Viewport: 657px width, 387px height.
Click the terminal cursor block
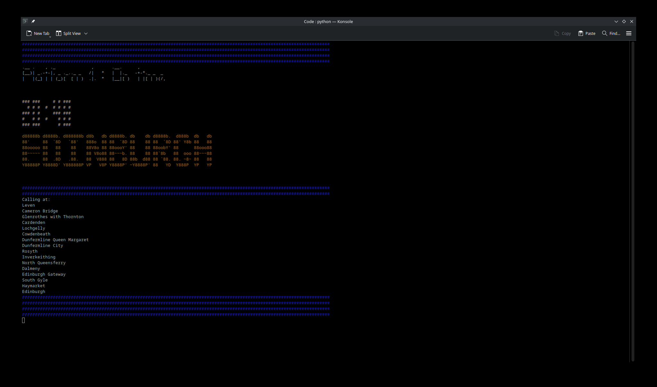23,320
